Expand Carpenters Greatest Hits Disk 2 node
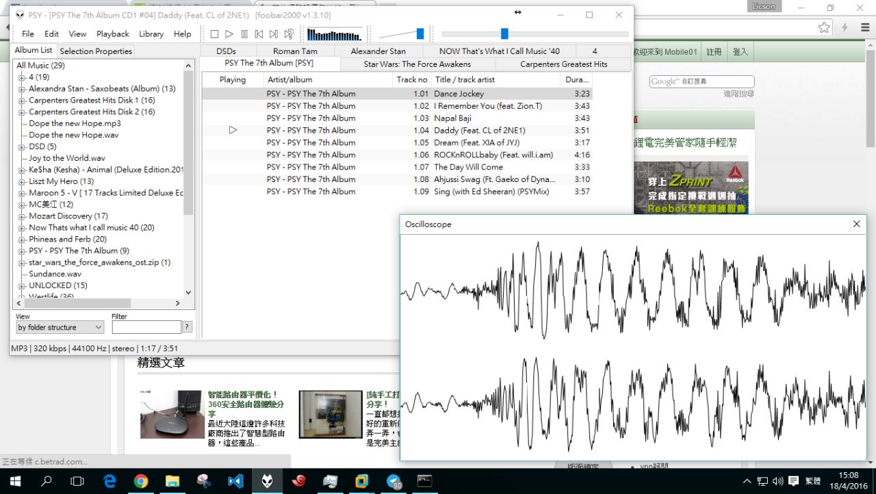The height and width of the screenshot is (494, 876). 22,112
